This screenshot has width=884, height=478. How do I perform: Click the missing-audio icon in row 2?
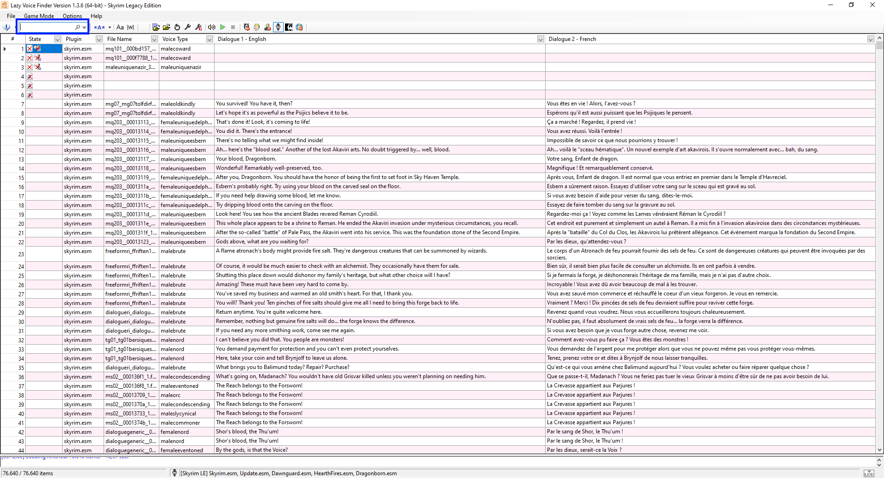tap(38, 58)
